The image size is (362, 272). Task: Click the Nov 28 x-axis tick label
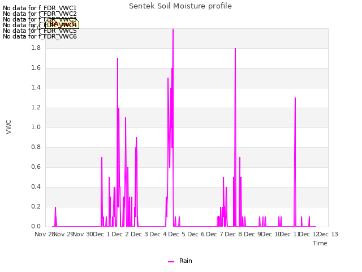[45, 234]
